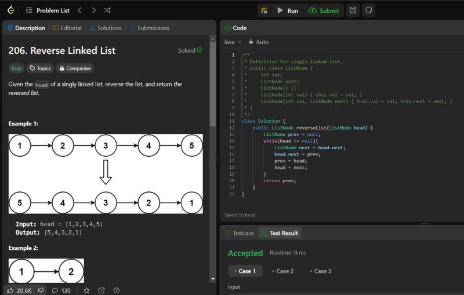
Task: Click the problem title '206. Reverse Linked List'
Action: click(x=62, y=50)
